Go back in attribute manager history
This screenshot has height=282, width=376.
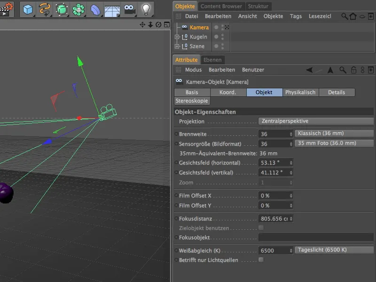(309, 70)
